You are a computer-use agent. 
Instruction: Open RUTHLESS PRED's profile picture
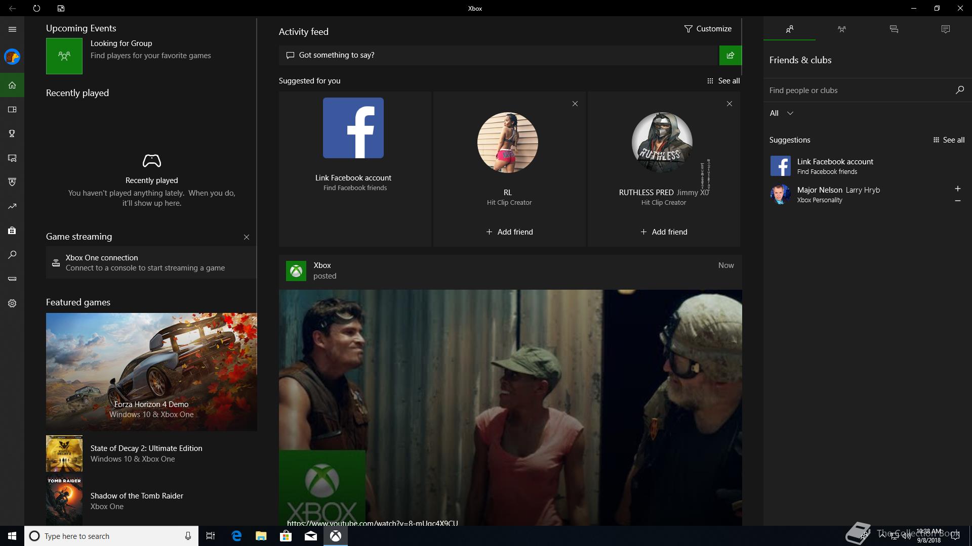[x=662, y=143]
